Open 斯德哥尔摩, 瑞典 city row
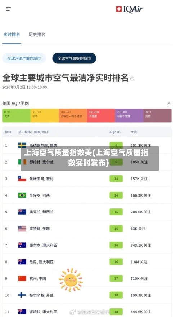This screenshot has height=317, width=180. pyautogui.click(x=87, y=145)
